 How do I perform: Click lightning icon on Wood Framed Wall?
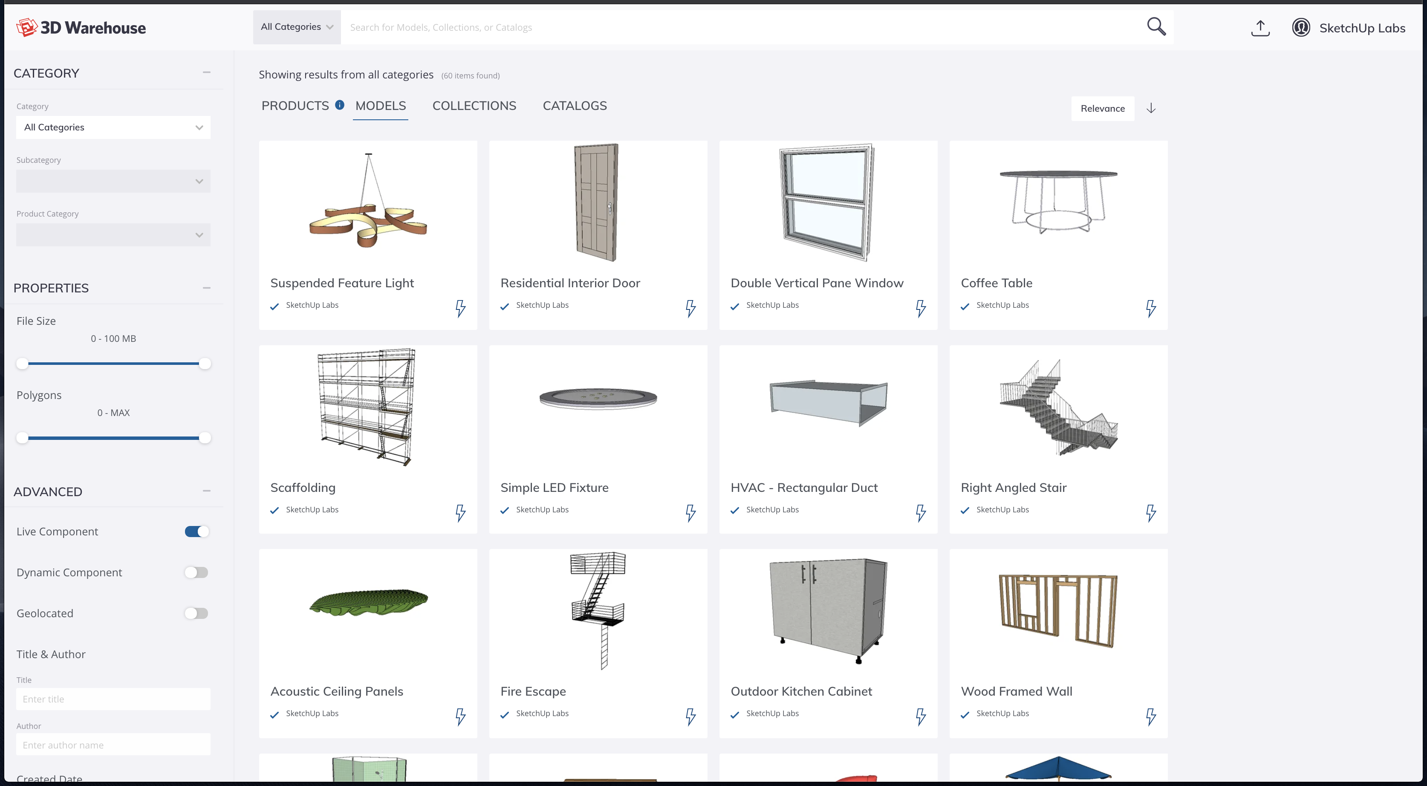(x=1150, y=717)
